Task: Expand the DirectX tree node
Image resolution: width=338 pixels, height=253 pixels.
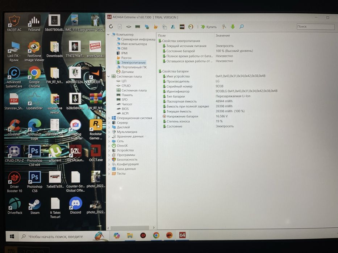Action: pyautogui.click(x=109, y=146)
